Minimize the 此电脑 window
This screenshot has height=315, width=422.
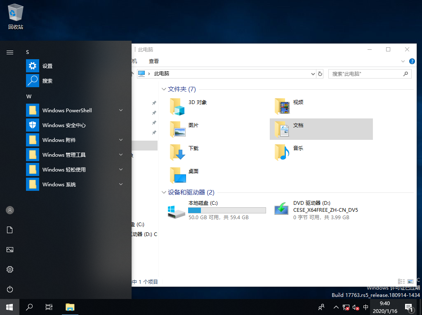(x=370, y=49)
